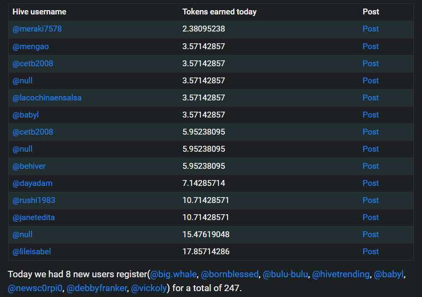
Task: Open the @mengao username link
Action: point(30,46)
